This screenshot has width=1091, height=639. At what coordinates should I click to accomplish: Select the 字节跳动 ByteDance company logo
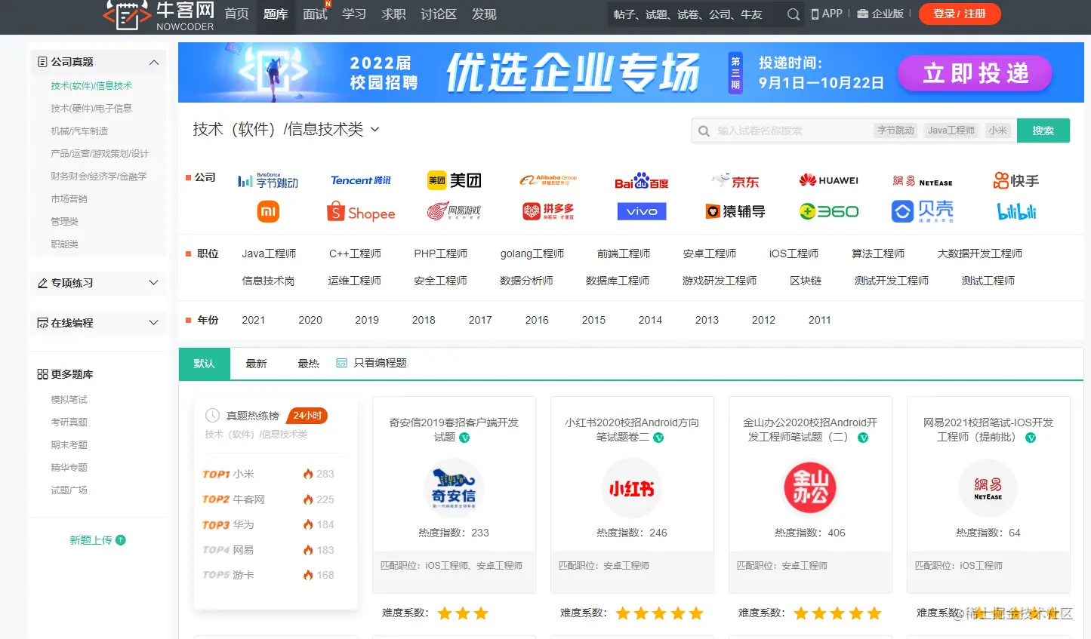coord(268,180)
